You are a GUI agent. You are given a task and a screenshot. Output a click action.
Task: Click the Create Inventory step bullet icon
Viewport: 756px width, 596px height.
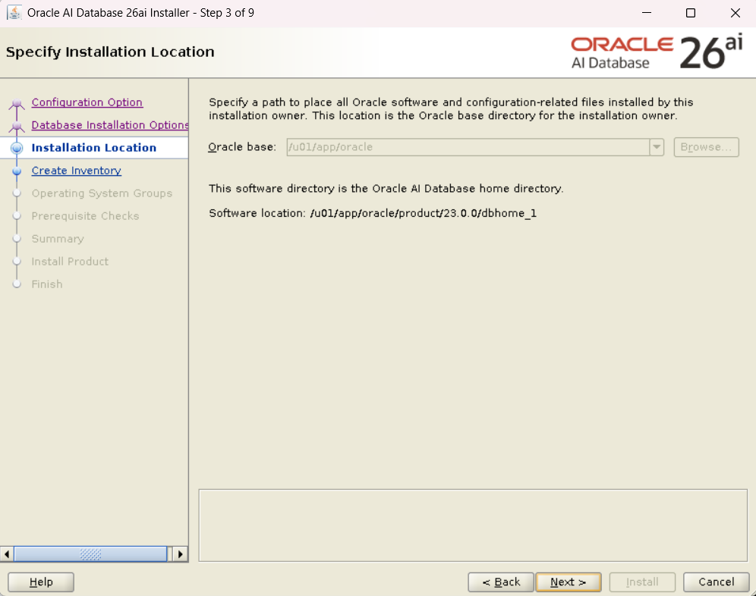[x=17, y=171]
